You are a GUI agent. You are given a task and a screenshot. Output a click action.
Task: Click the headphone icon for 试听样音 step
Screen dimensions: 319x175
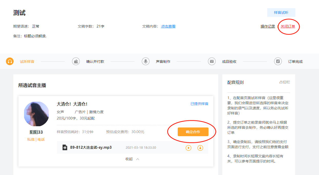click(x=10, y=62)
